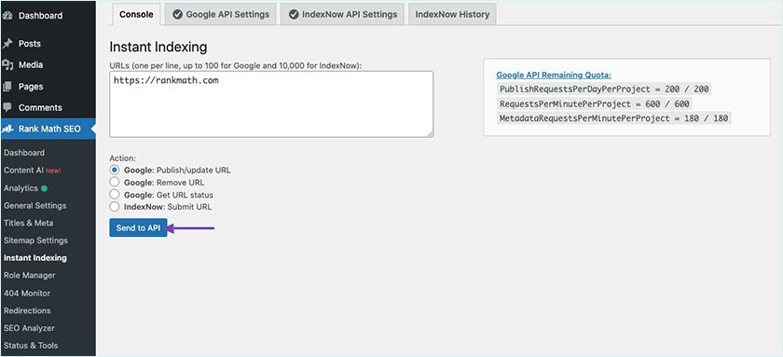Click the textarea resize handle corner
The image size is (783, 357).
[x=430, y=133]
